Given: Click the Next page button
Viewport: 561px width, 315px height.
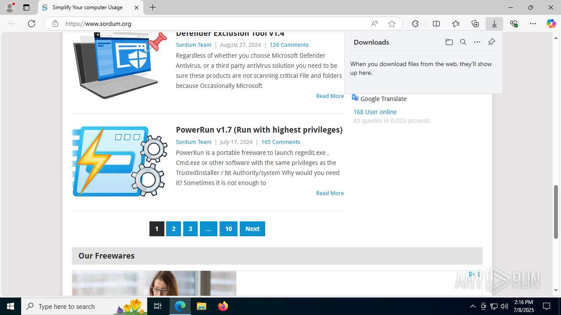Looking at the screenshot, I should tap(252, 229).
